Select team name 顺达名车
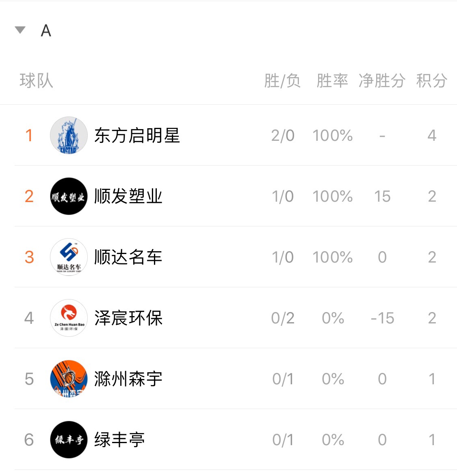This screenshot has width=457, height=476. 128,257
